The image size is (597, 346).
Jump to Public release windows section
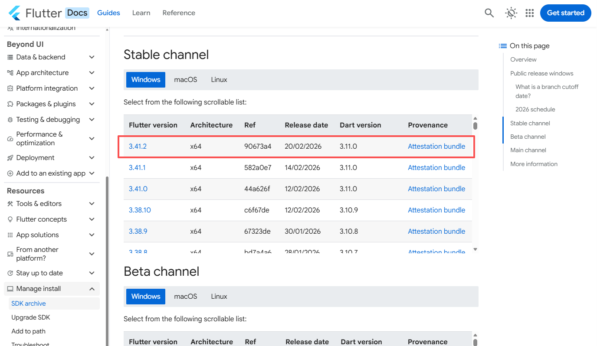pyautogui.click(x=542, y=73)
